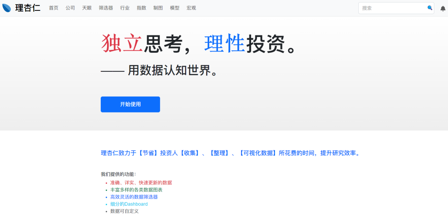Screen dimensions: 448x217
Task: Click 准确、详实、快速更新的数据 list item
Action: click(141, 183)
